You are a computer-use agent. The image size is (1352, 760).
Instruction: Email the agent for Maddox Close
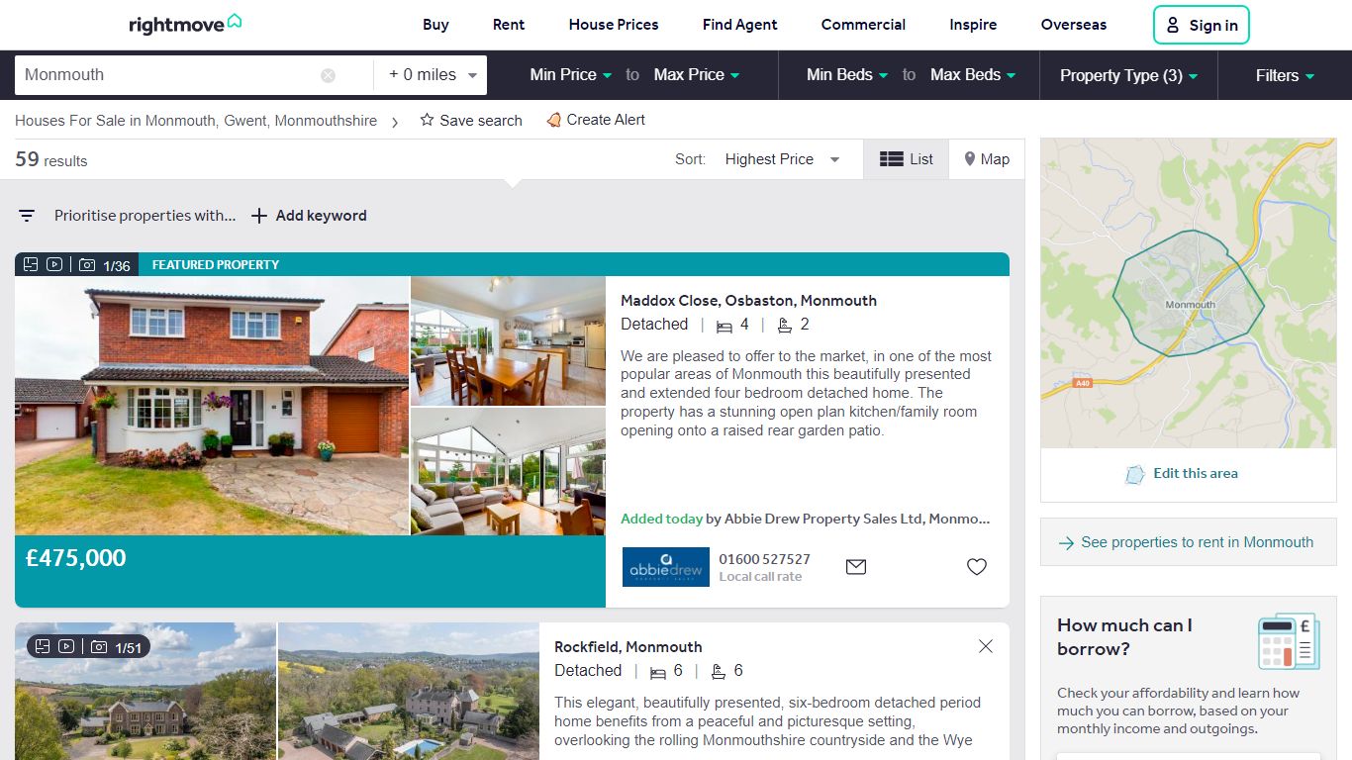point(856,567)
